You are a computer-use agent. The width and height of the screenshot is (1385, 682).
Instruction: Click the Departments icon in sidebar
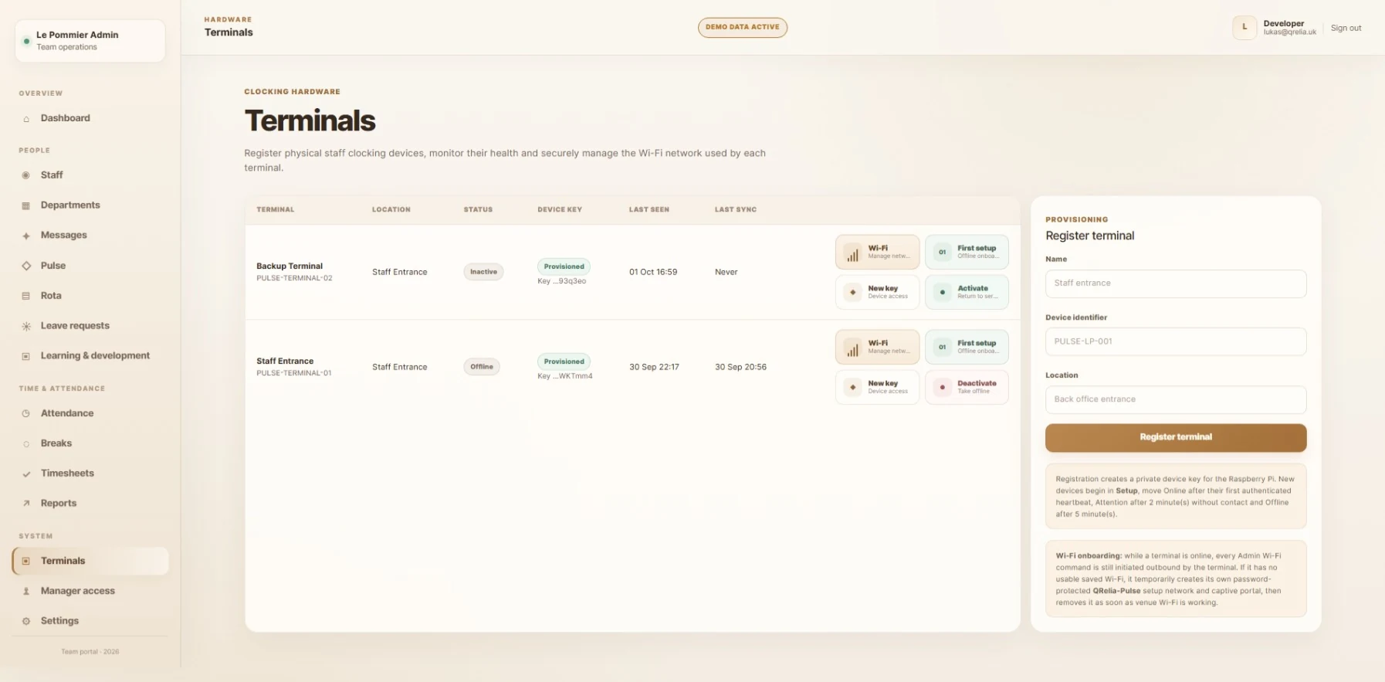click(x=26, y=205)
